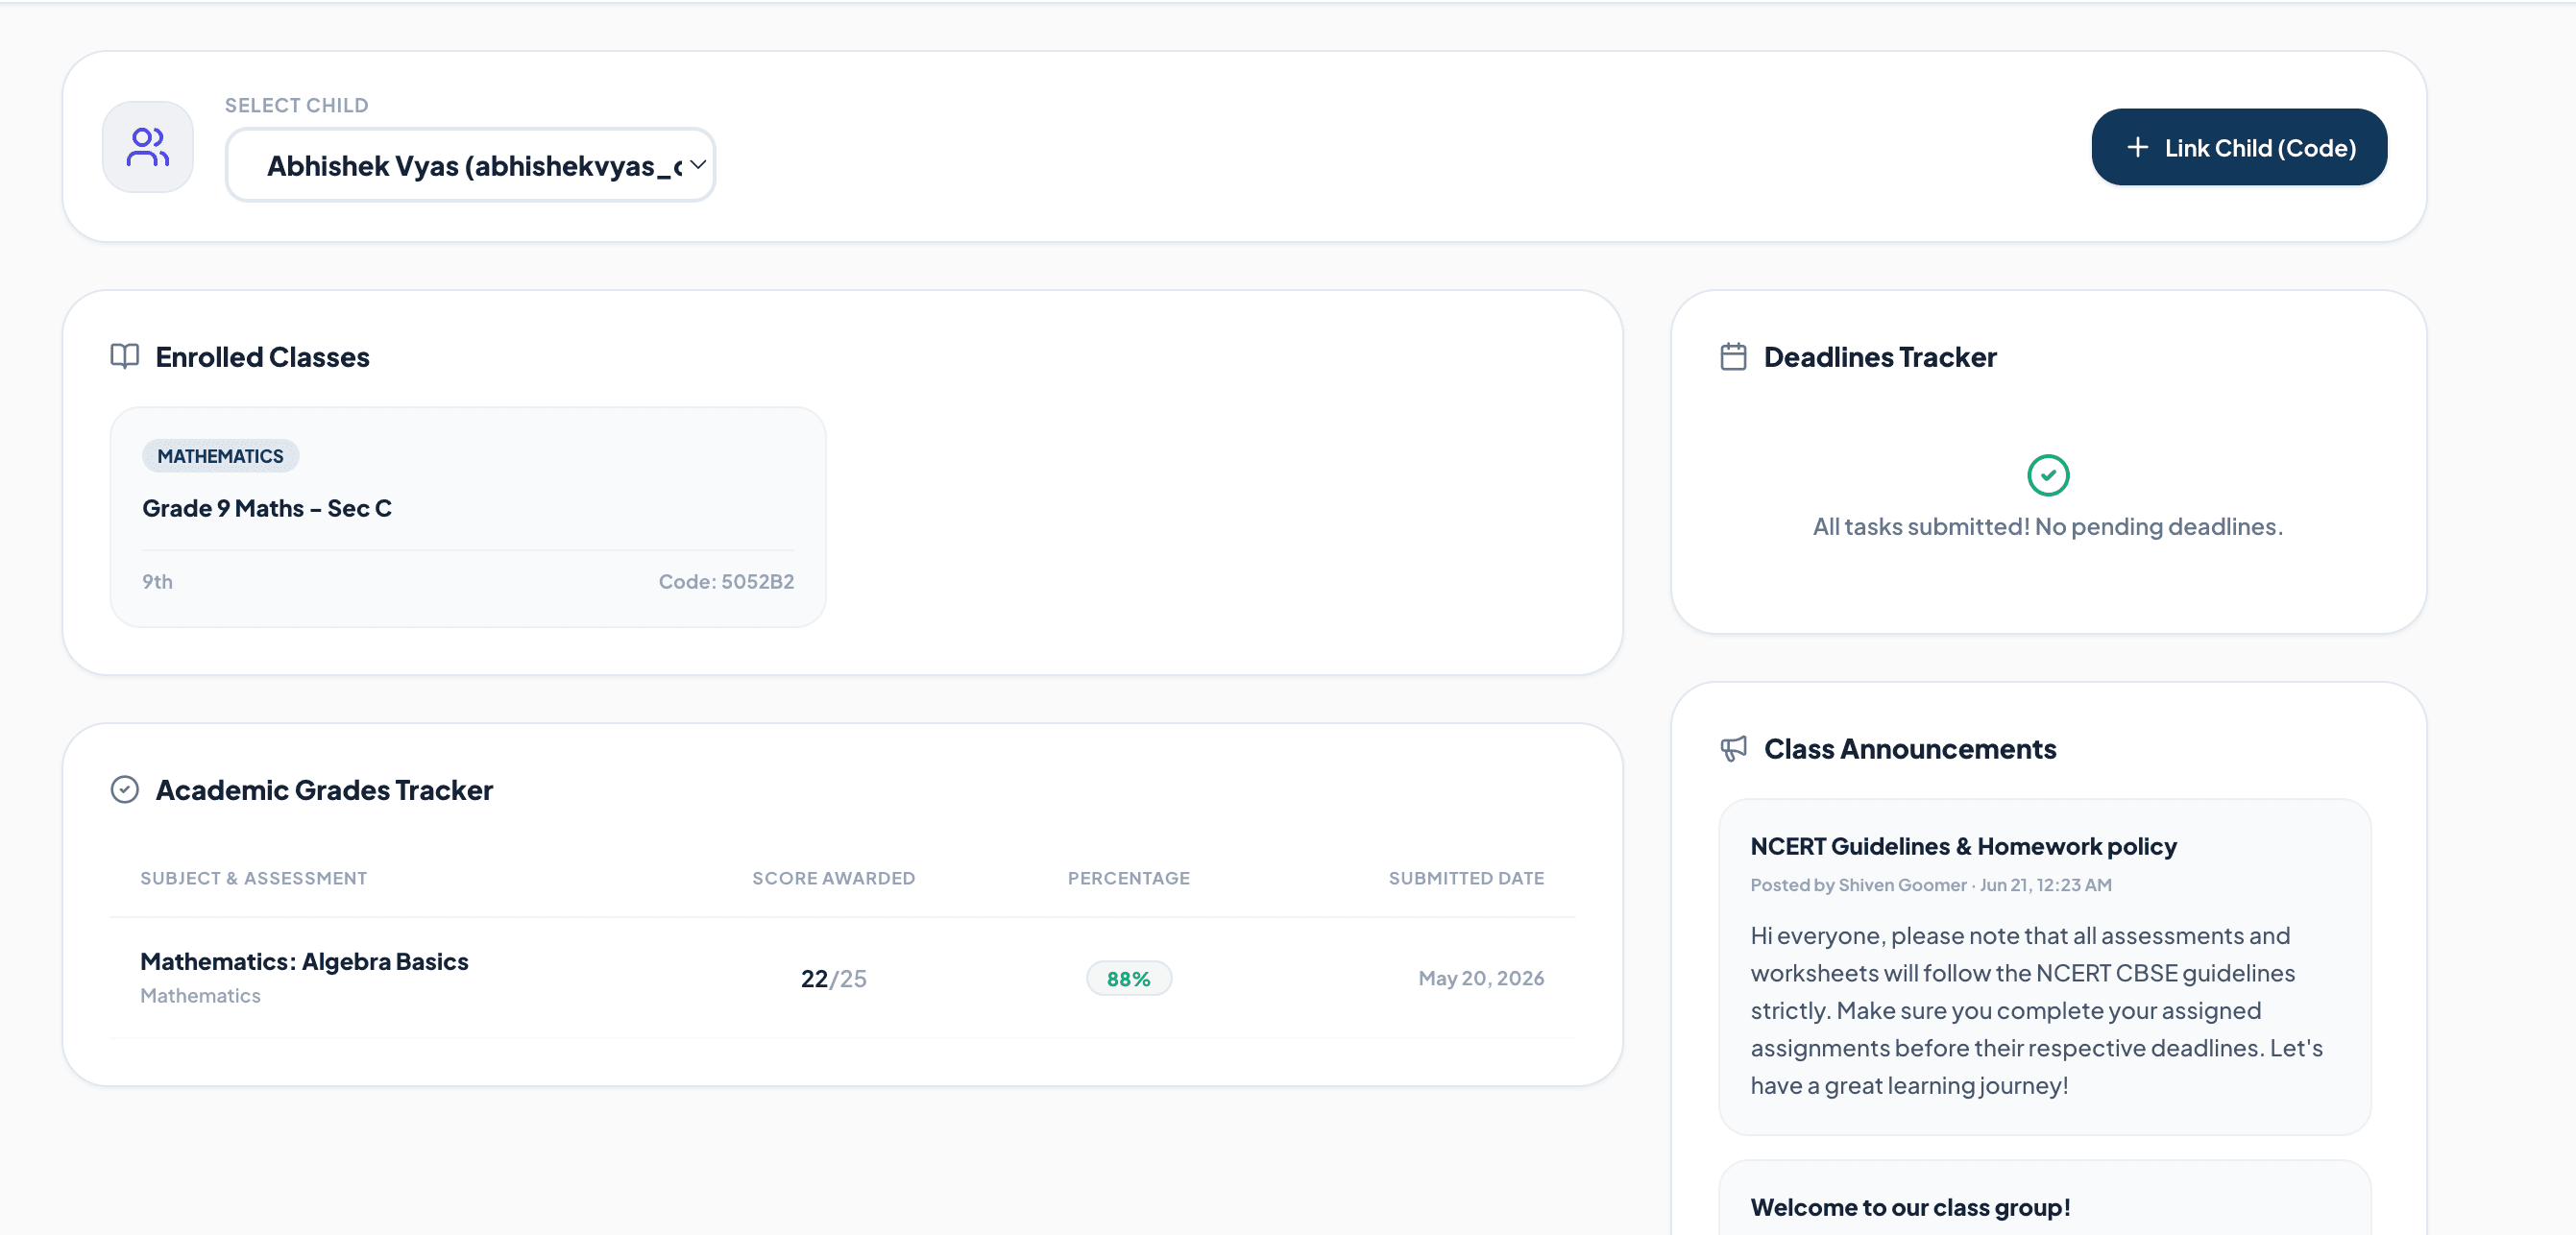Screen dimensions: 2576x1235
Task: Click the class code 5052B2
Action: [726, 581]
